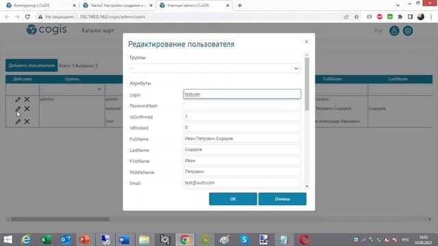The image size is (438, 246).
Task: Click the FullName column header in the table
Action: [333, 79]
